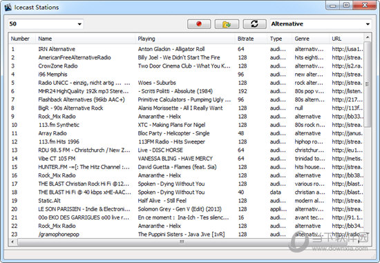Click the horizontal scrollbar left arrow
Screen dimensions: 380x263
click(12, 242)
